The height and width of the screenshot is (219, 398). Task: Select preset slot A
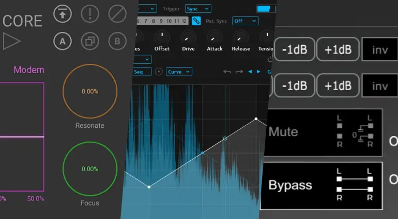coord(63,41)
